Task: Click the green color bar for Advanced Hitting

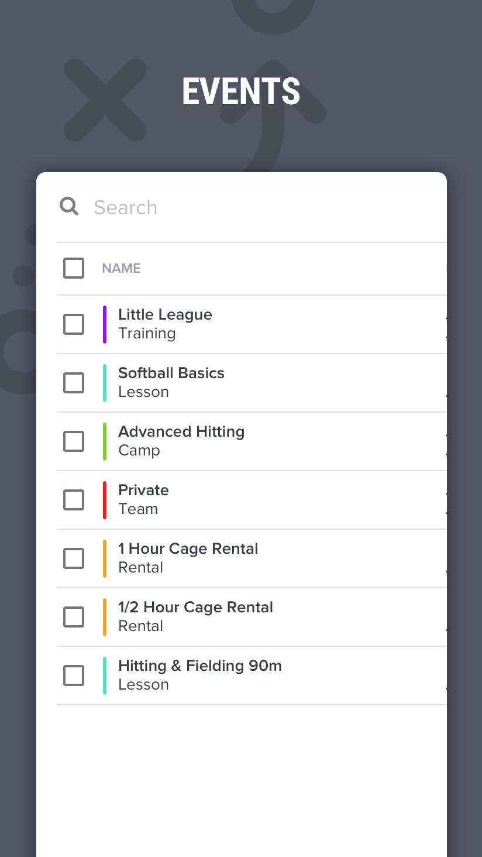Action: [x=105, y=441]
